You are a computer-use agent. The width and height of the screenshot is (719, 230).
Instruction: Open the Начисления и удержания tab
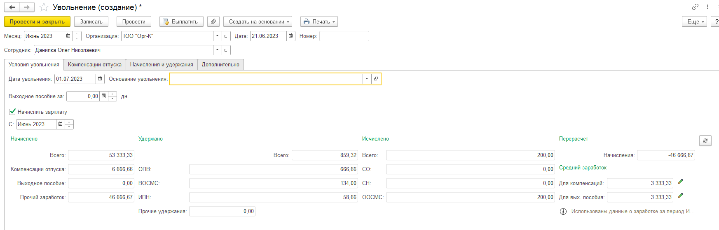tap(162, 64)
